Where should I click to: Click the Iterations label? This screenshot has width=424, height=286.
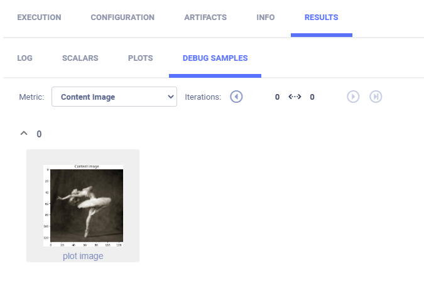tap(203, 97)
